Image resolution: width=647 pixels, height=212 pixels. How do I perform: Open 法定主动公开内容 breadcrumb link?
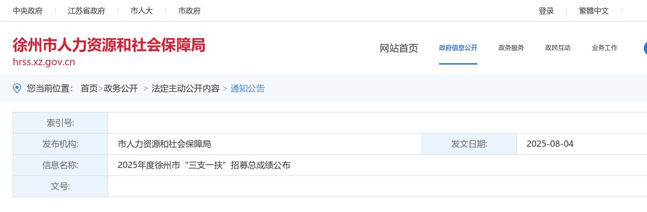click(186, 89)
